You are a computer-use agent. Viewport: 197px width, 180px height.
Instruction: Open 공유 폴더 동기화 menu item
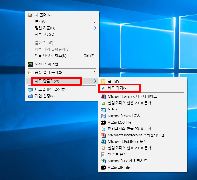point(62,72)
